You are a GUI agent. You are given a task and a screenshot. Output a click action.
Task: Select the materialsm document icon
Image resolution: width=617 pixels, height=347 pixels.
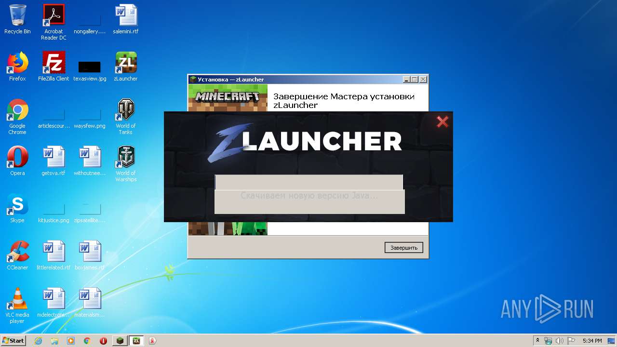[x=90, y=303]
